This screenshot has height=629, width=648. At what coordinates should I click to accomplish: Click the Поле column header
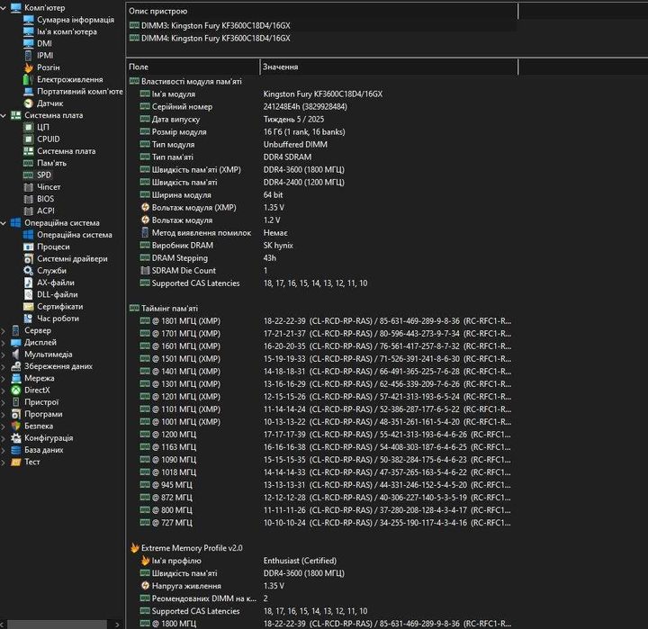pos(193,67)
